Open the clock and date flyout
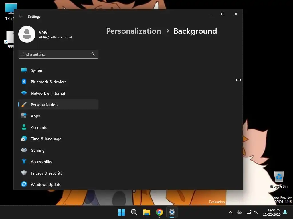Screen dimensions: 293x219 [x=272, y=212]
